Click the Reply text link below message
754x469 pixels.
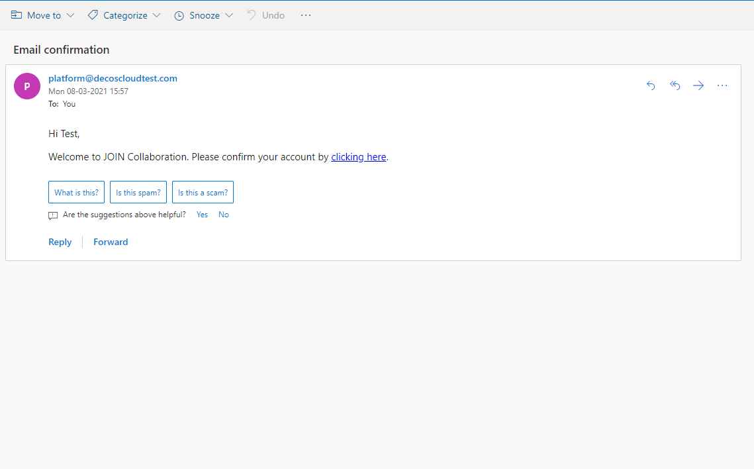[60, 242]
